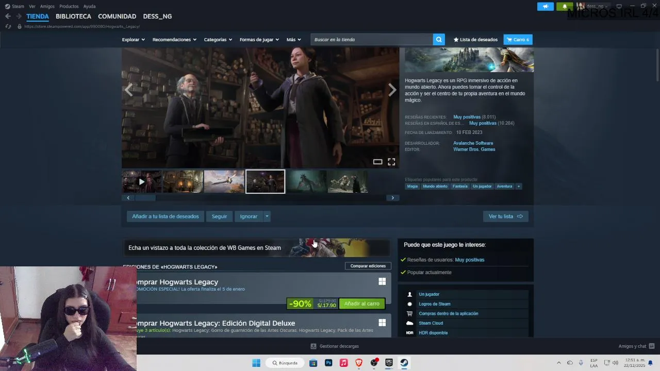Screen dimensions: 660x371
Task: Show hidden system tray icons
Action: tap(558, 363)
